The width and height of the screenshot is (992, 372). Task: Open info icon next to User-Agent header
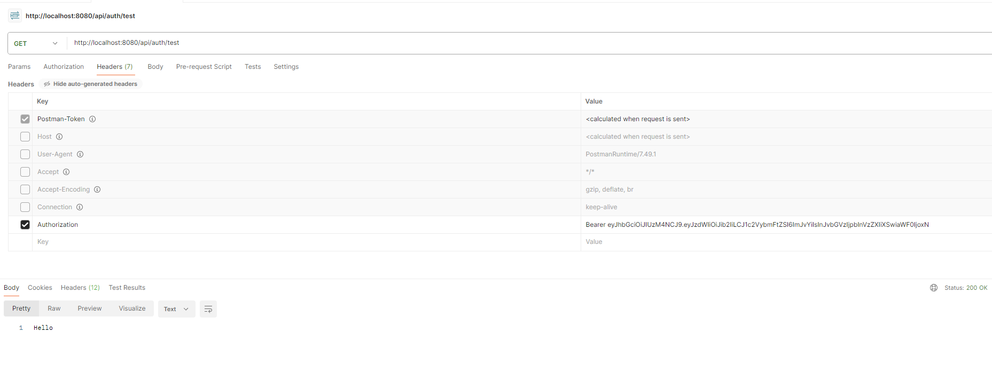tap(80, 154)
